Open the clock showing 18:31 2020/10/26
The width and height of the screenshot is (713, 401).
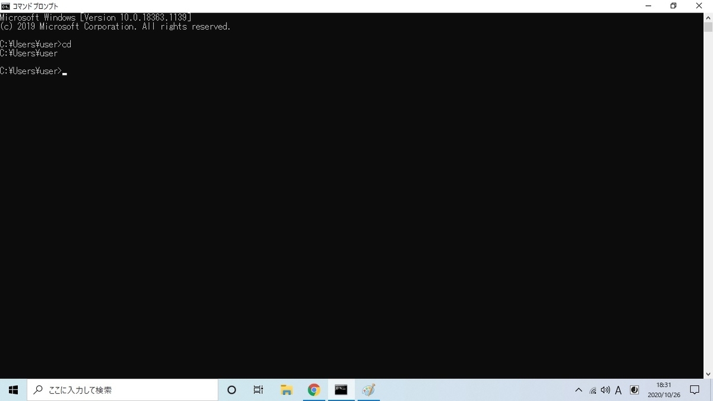click(664, 390)
